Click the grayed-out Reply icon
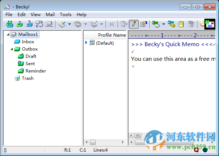 tap(78, 24)
